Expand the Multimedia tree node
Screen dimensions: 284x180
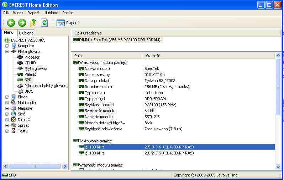[7, 103]
